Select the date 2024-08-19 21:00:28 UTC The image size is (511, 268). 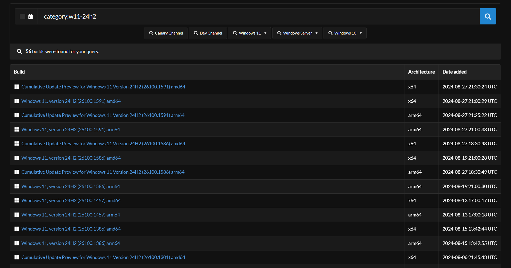pos(470,158)
